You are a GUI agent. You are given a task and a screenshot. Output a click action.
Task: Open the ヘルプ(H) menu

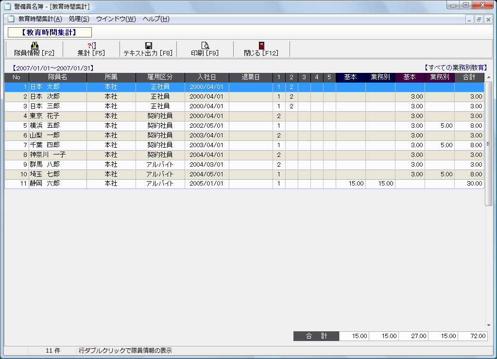156,19
